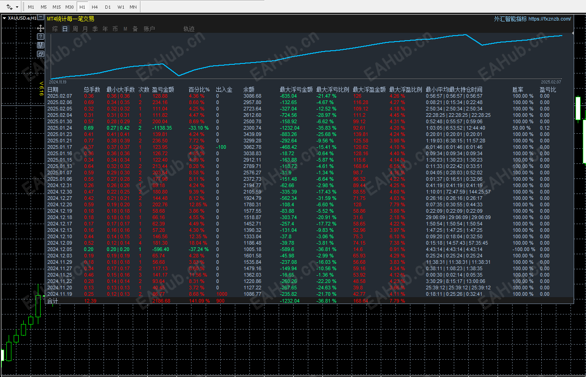This screenshot has height=377, width=586.
Task: Click the restore window icon on panel
Action: (41, 54)
